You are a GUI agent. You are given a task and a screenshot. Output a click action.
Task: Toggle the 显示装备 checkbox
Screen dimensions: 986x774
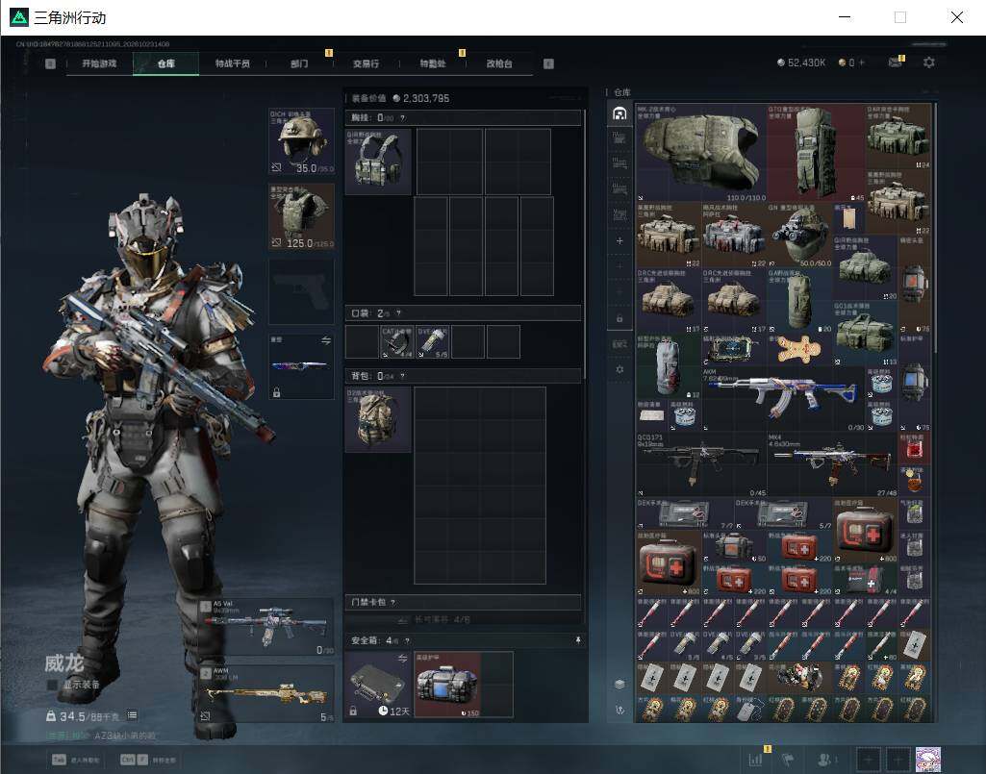[52, 685]
